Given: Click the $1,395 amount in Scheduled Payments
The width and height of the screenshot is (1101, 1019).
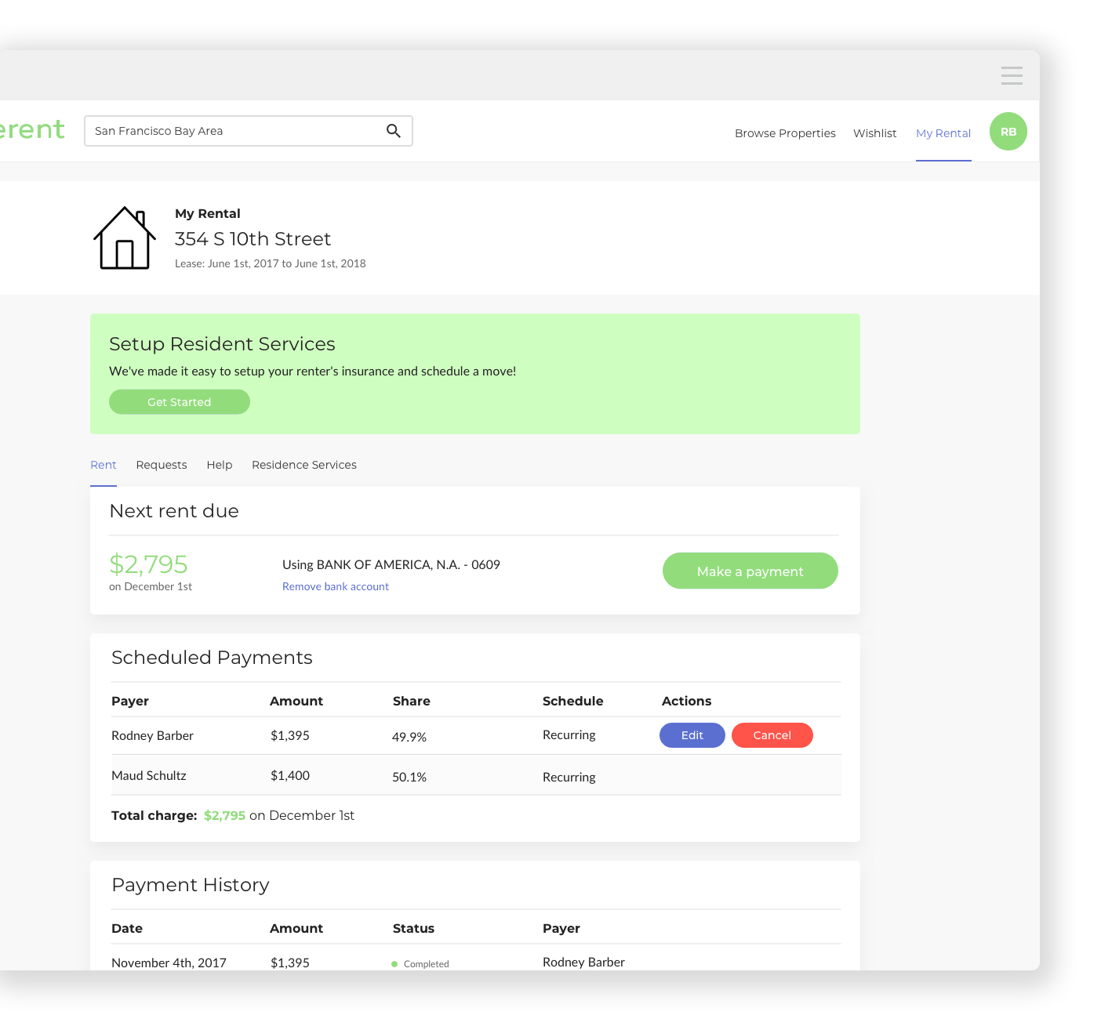Looking at the screenshot, I should pos(290,735).
